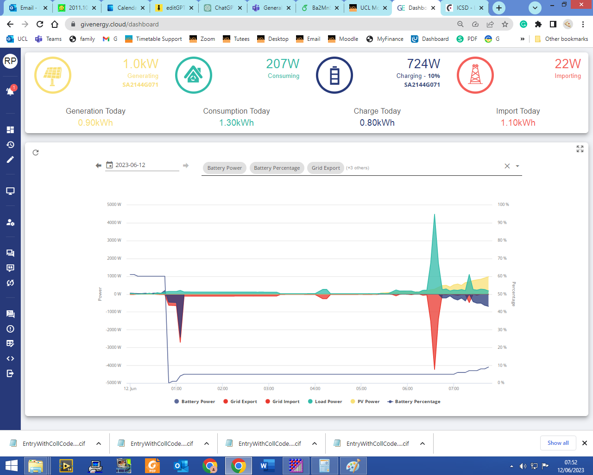Image resolution: width=593 pixels, height=475 pixels.
Task: Show more bookmarks via double chevron
Action: coord(523,39)
